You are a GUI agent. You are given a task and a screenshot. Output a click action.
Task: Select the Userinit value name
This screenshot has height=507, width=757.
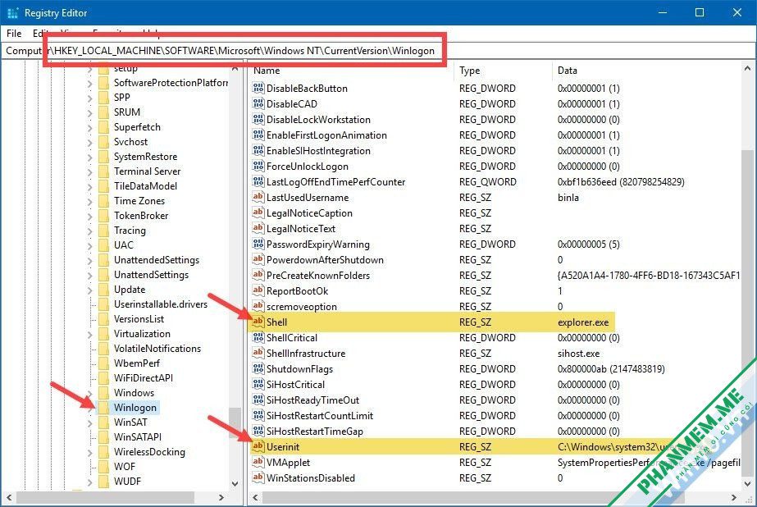[x=283, y=446]
